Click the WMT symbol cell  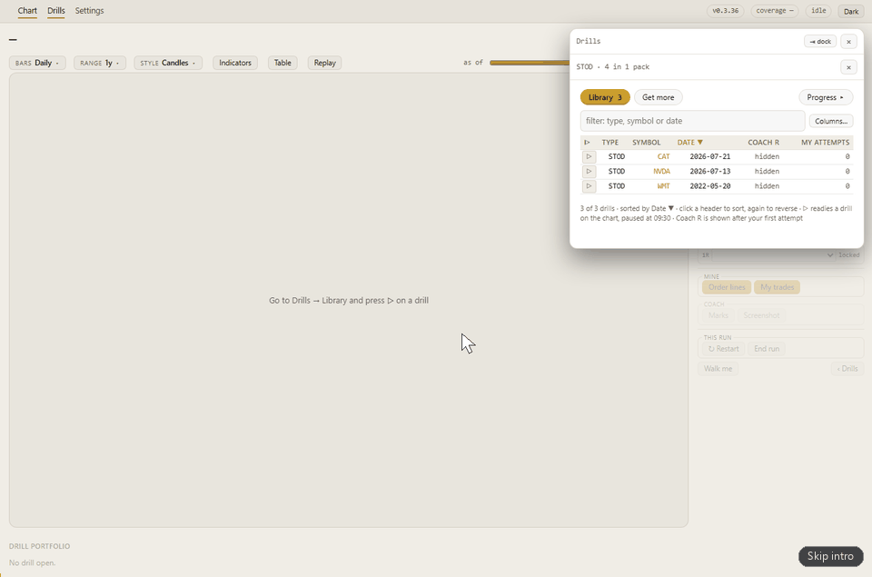(663, 186)
